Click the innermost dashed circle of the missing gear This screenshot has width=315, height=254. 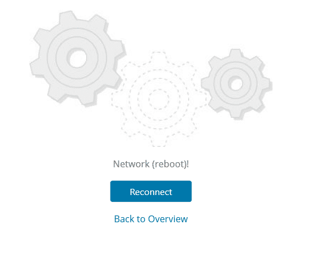point(159,99)
